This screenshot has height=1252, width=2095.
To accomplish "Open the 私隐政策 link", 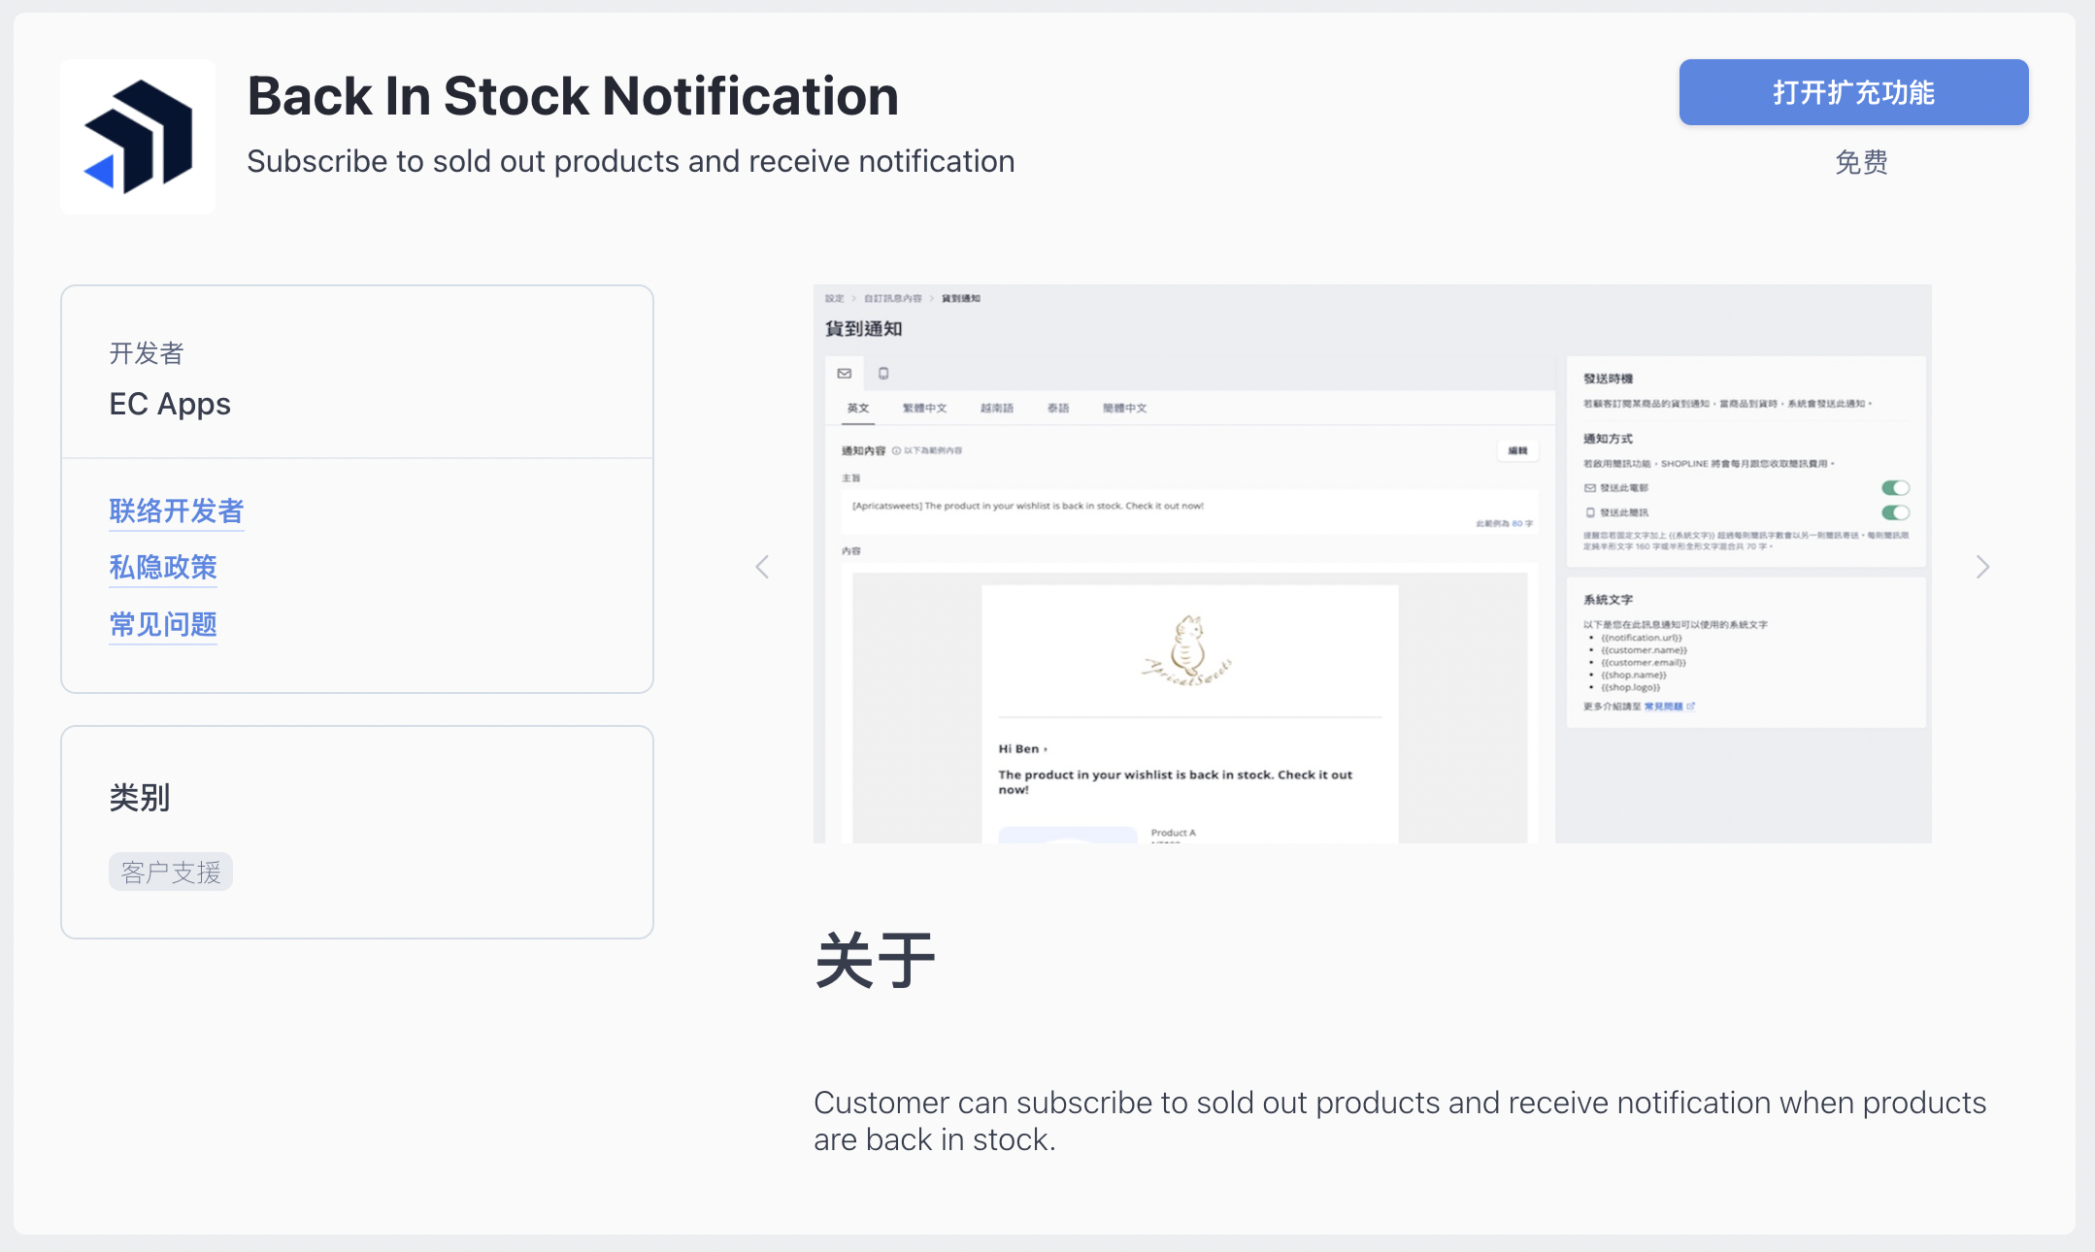I will (x=163, y=567).
